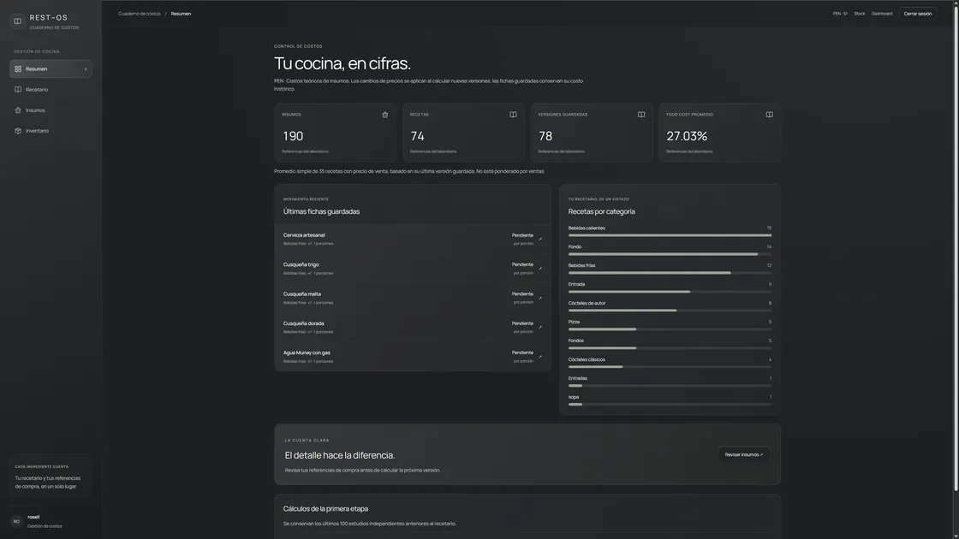Open the Stock link in the header
Viewport: 959px width, 539px height.
tap(860, 14)
